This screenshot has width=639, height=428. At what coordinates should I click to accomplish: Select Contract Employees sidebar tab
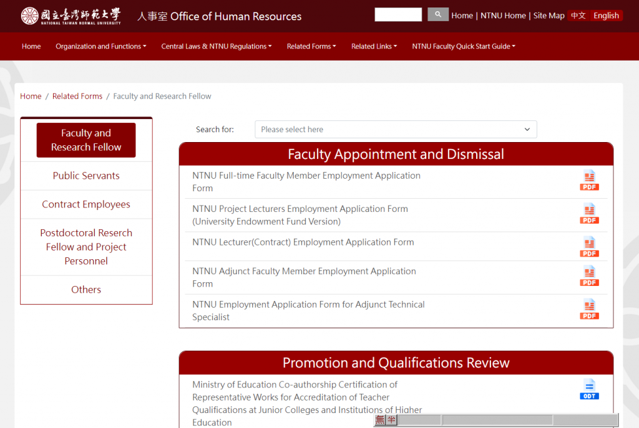pyautogui.click(x=86, y=204)
